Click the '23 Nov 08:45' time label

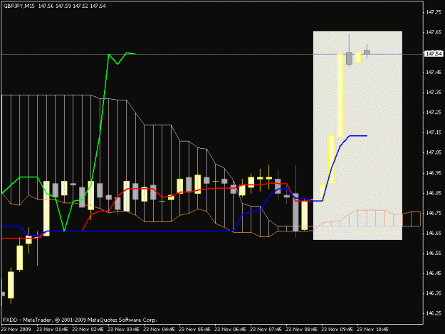click(301, 330)
